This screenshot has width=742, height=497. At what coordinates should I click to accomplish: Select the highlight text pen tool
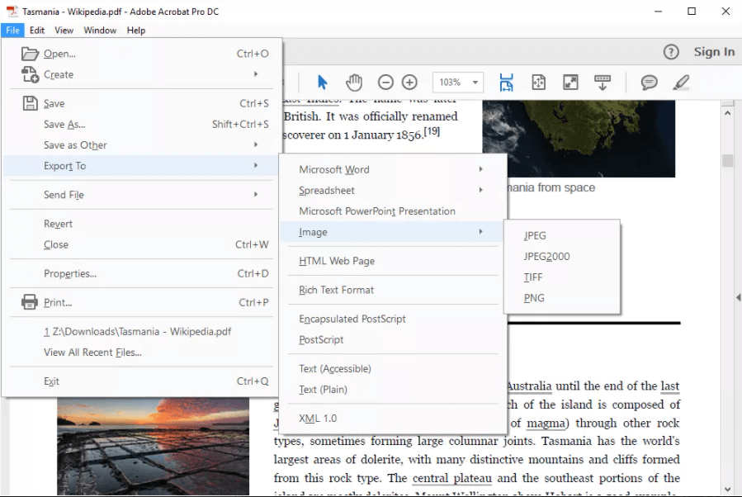click(681, 83)
